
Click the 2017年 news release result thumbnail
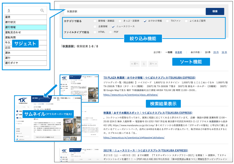tap(79, 155)
